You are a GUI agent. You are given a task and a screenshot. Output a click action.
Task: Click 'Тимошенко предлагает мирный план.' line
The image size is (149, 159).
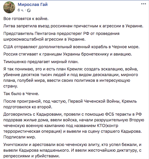point(41,62)
